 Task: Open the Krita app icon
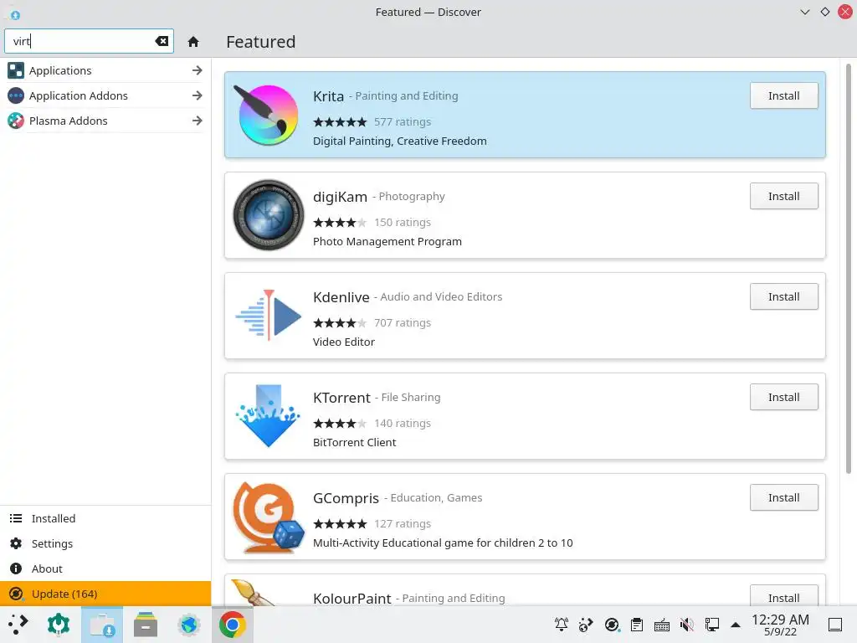(268, 115)
